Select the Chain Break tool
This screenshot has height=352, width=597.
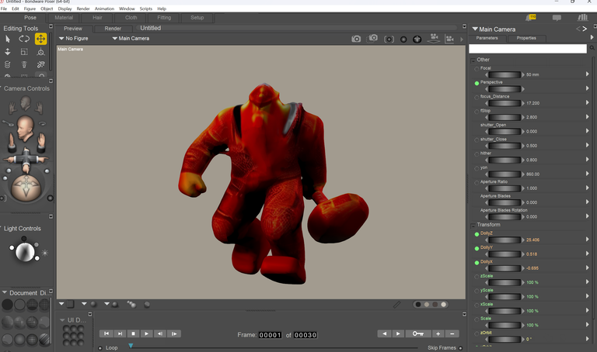[40, 64]
